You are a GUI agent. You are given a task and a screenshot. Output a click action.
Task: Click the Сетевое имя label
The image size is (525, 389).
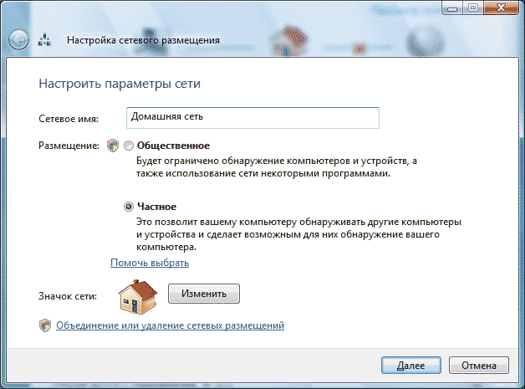pyautogui.click(x=68, y=118)
